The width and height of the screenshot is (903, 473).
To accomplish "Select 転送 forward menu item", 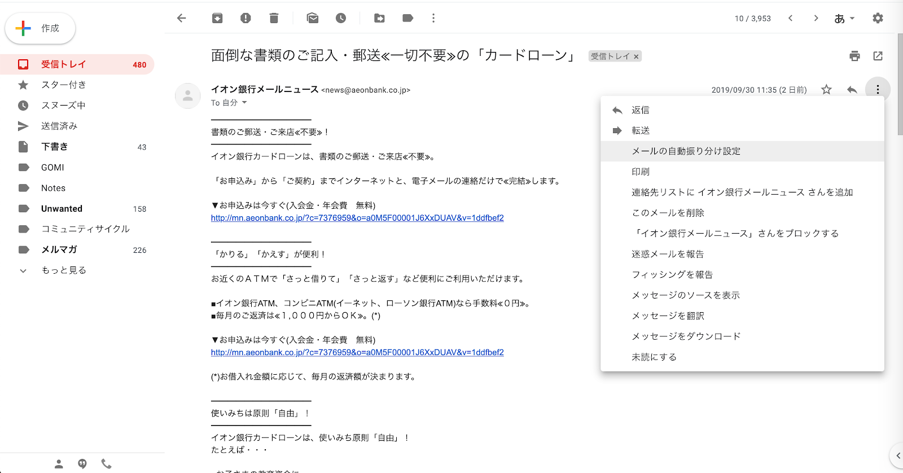I will click(x=742, y=130).
